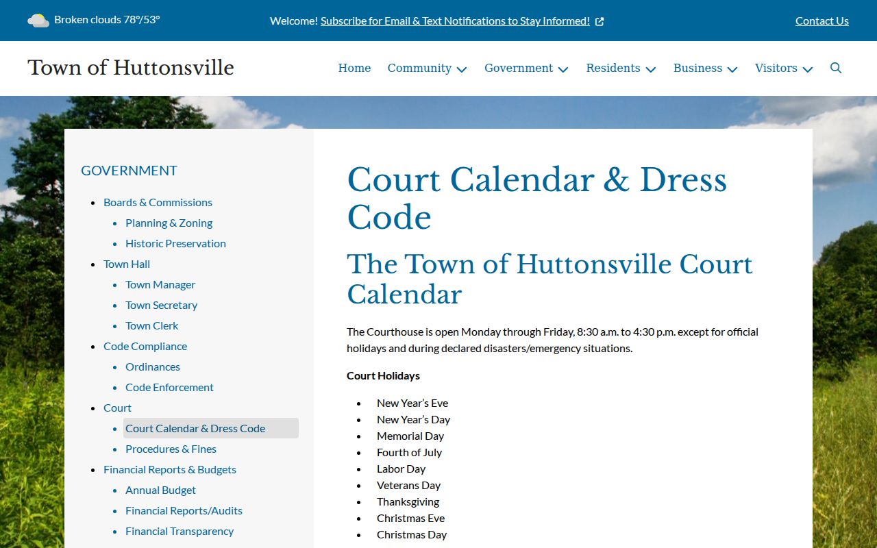The width and height of the screenshot is (877, 548).
Task: View Annual Budget sidebar link
Action: tap(160, 490)
